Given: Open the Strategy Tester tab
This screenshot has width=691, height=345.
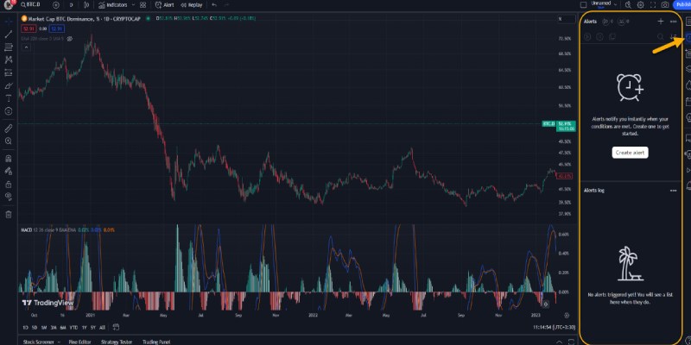Looking at the screenshot, I should pos(118,342).
